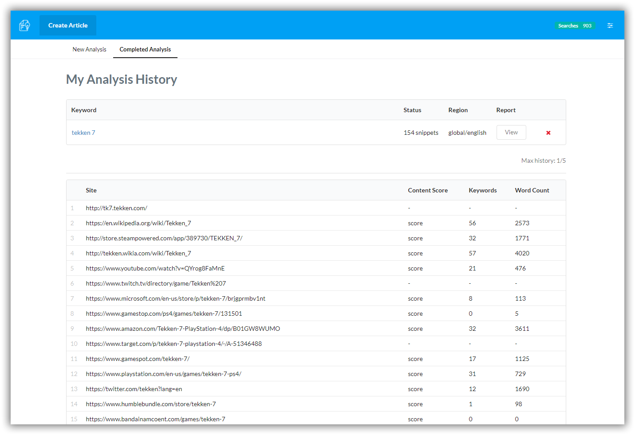Click word count 3611 for Amazon

pyautogui.click(x=522, y=329)
